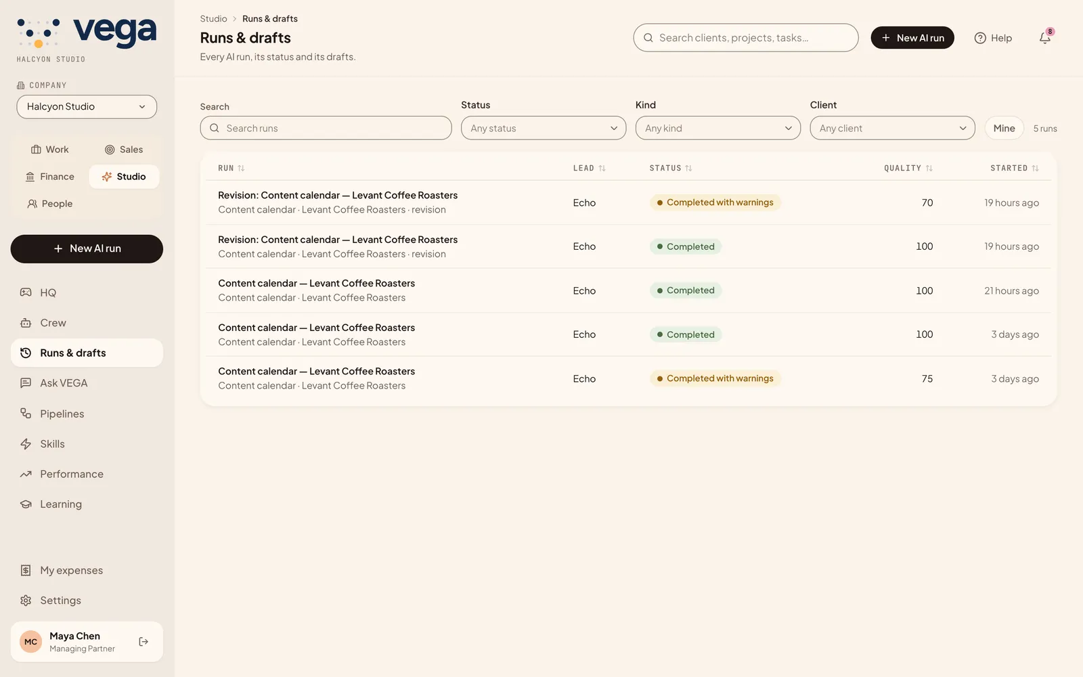Click the Vega Halcyon Studio logo
1083x677 pixels.
click(x=87, y=41)
